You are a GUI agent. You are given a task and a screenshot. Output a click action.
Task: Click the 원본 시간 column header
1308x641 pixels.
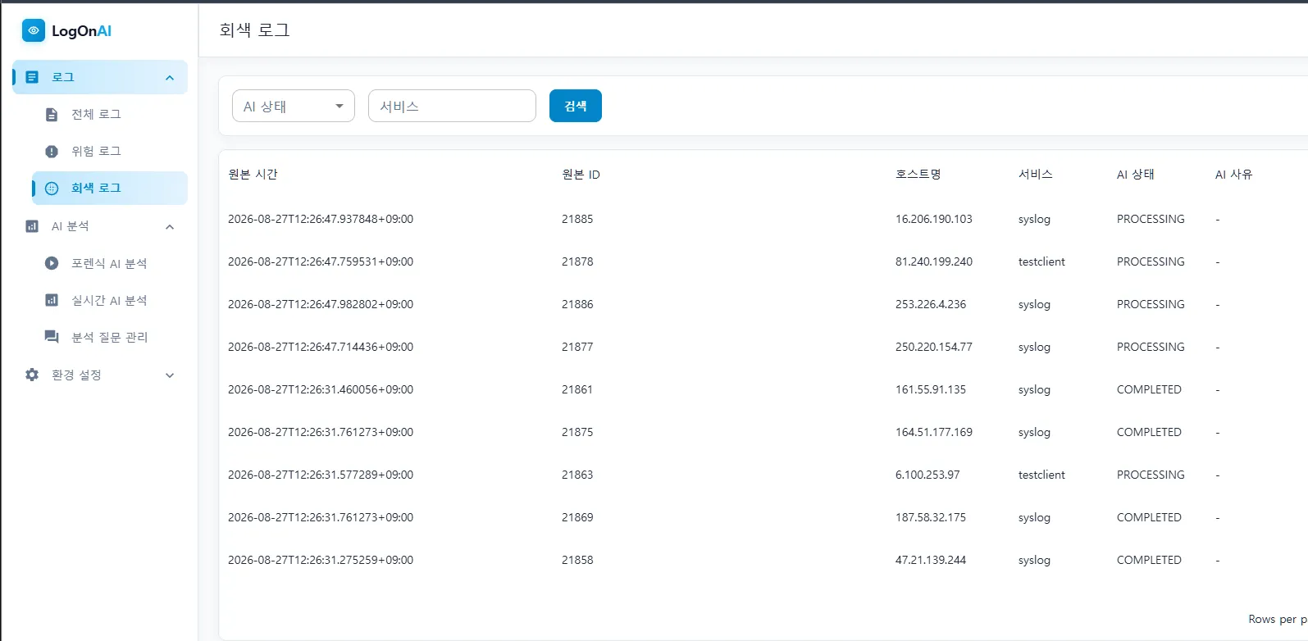coord(253,174)
